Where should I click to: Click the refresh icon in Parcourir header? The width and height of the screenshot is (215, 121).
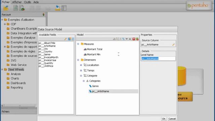(43, 14)
